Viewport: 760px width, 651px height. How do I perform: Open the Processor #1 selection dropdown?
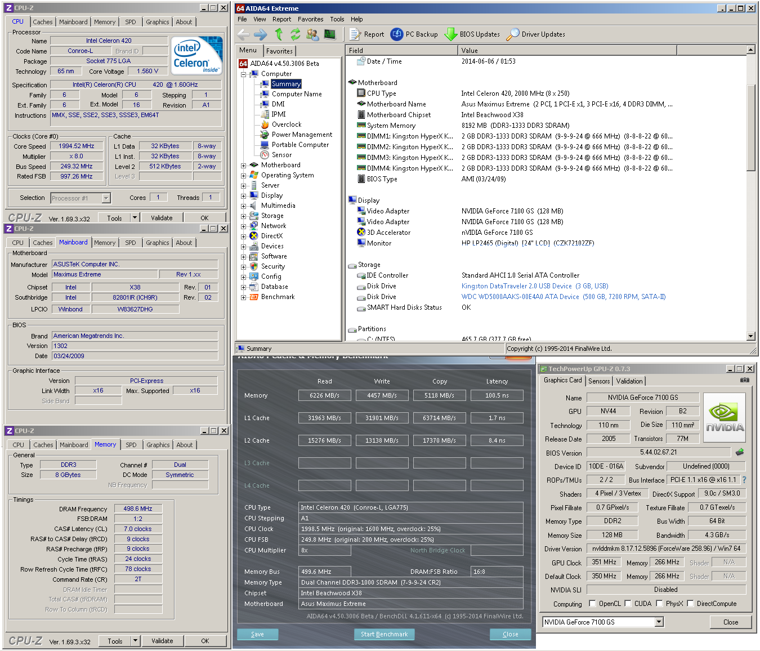[x=106, y=198]
